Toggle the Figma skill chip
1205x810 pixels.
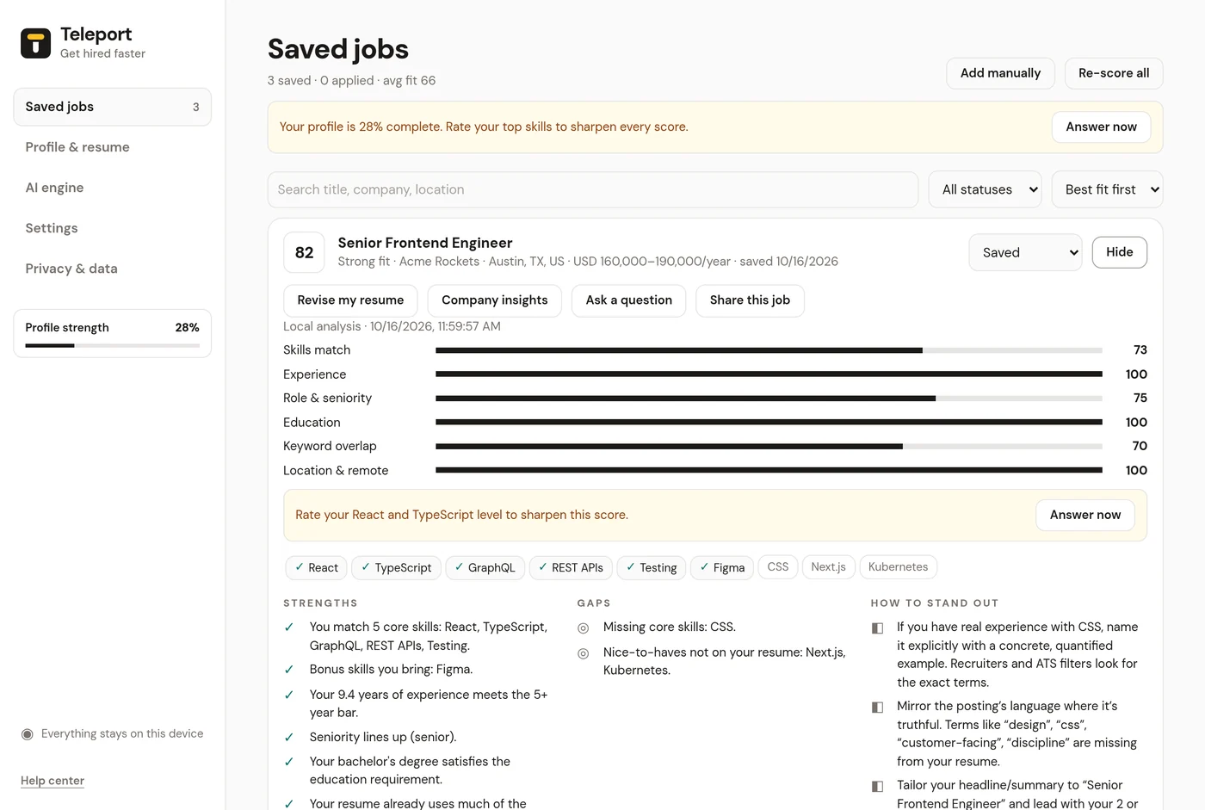(722, 567)
